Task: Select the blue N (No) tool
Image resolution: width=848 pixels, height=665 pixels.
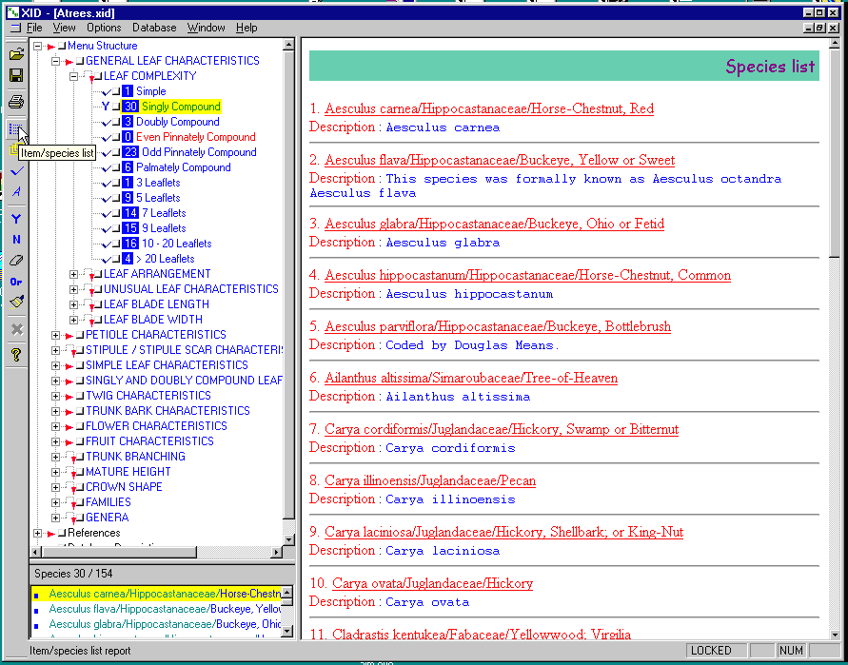Action: click(x=16, y=240)
